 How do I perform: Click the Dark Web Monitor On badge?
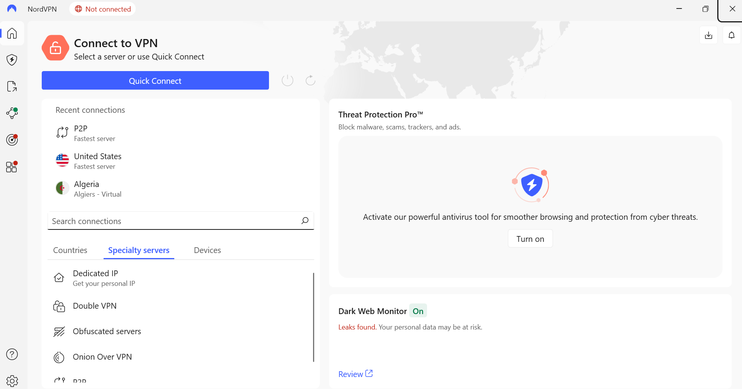pos(418,311)
